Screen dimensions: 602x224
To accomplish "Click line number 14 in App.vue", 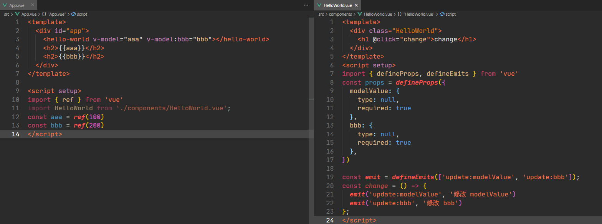I will 15,134.
